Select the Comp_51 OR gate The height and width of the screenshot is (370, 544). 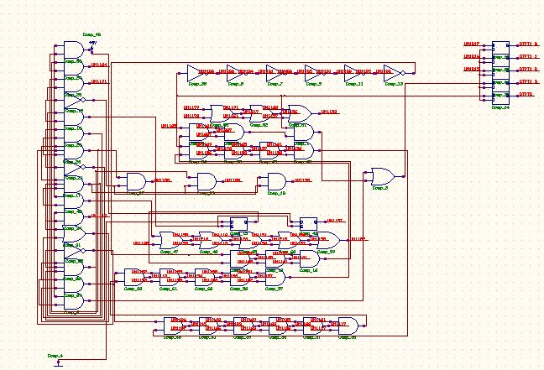coord(300,114)
